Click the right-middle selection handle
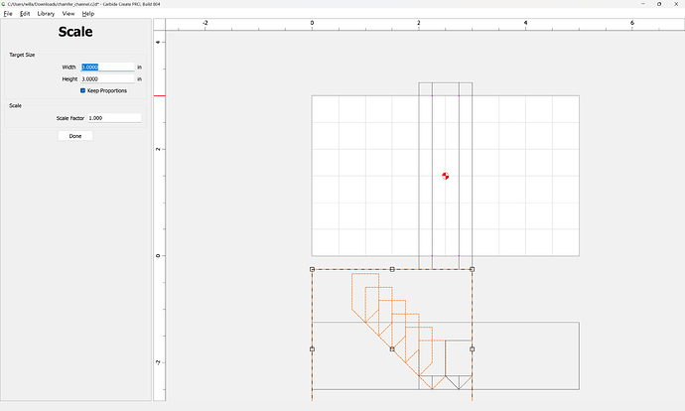The height and width of the screenshot is (411, 685). (472, 349)
